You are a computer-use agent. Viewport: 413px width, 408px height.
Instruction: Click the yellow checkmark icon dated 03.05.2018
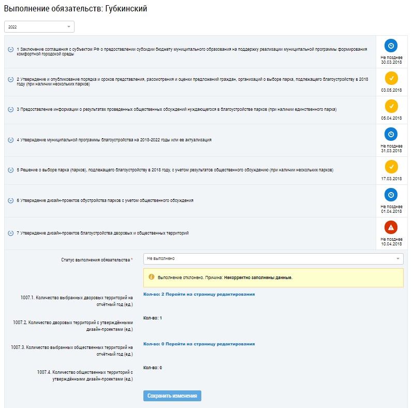point(391,78)
